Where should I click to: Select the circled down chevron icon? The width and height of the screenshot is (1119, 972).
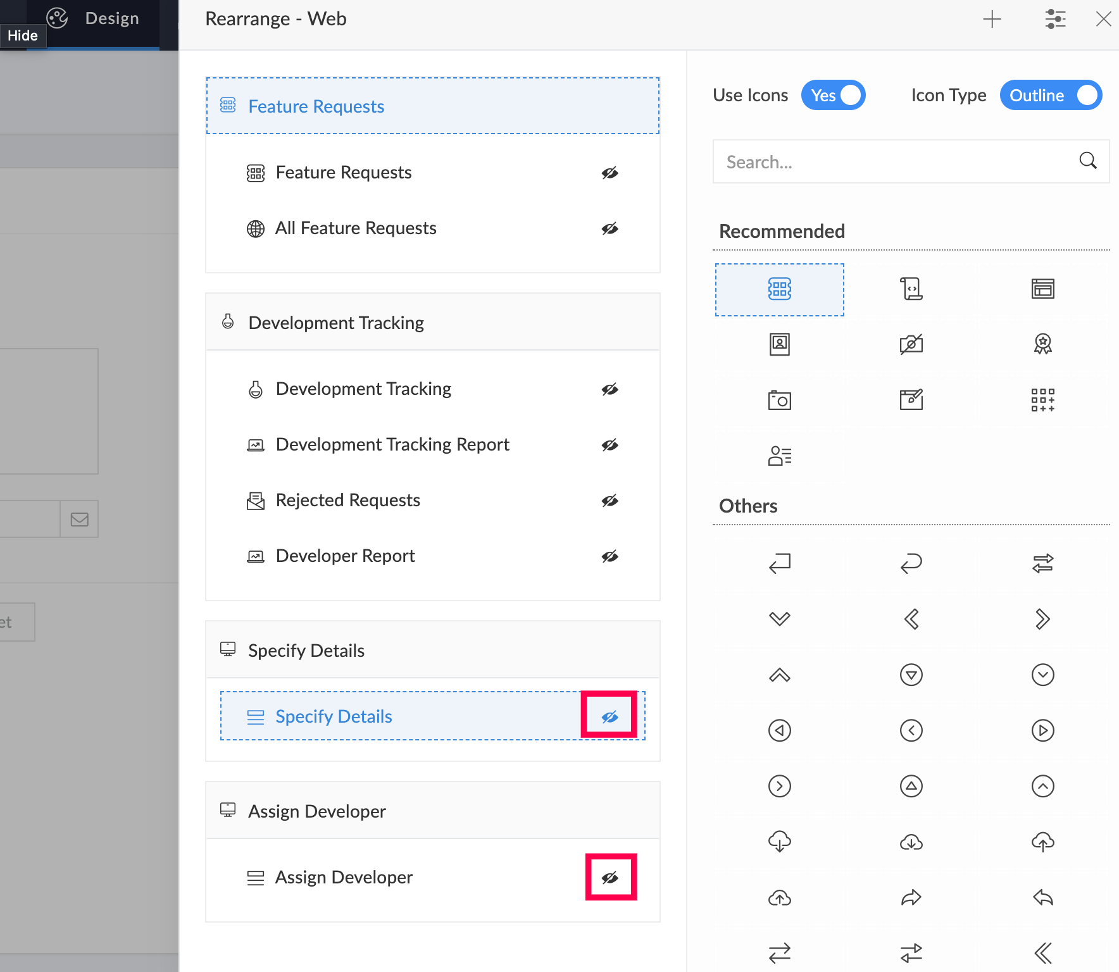click(x=1043, y=675)
